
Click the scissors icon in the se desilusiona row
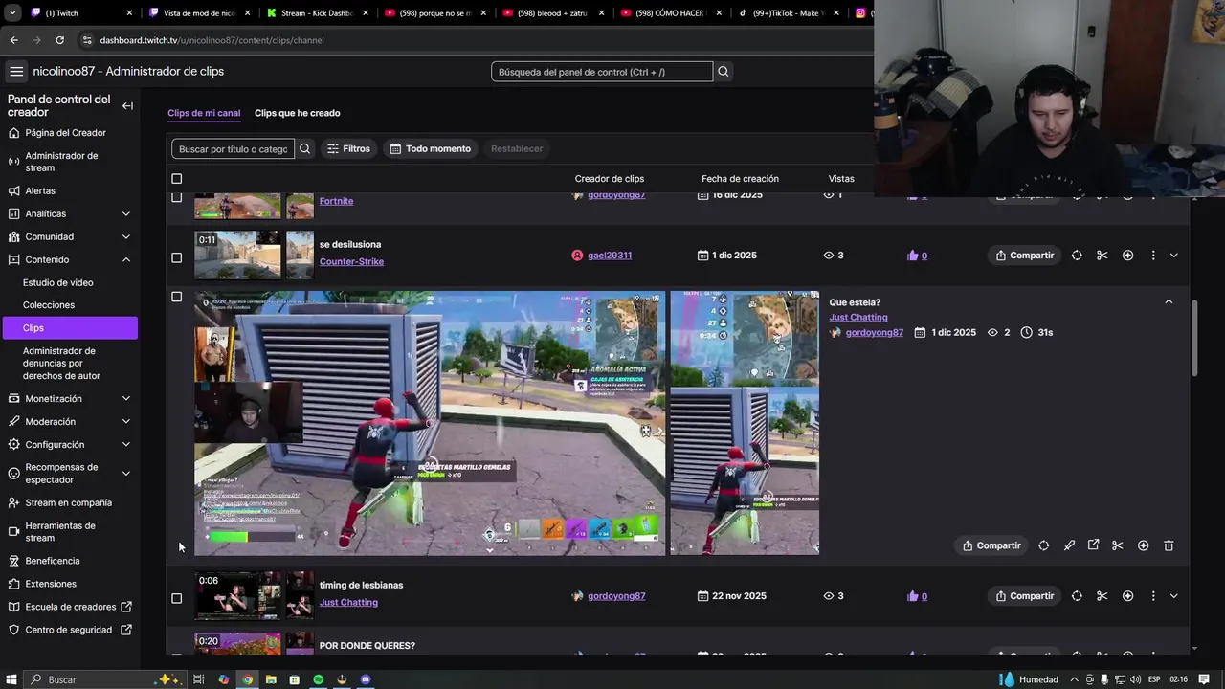(1102, 256)
